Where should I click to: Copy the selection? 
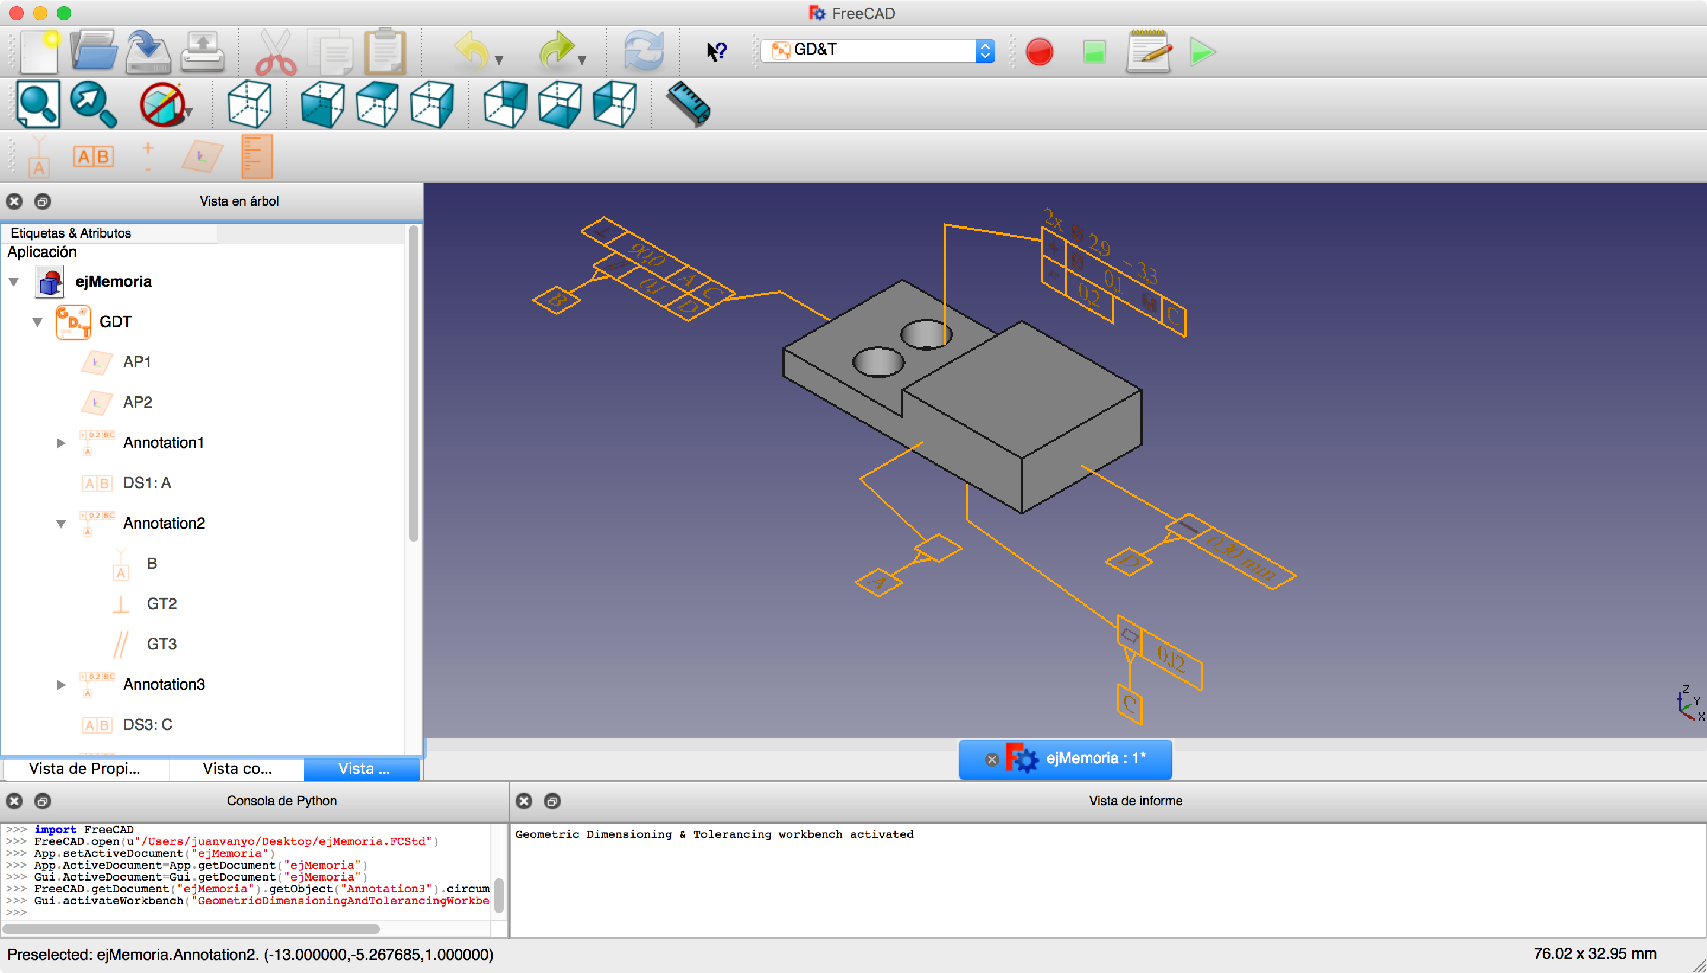pos(331,51)
